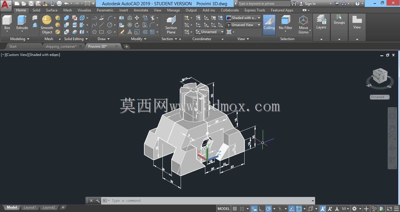Select the Rotate tool in Modify panel

pos(137,25)
